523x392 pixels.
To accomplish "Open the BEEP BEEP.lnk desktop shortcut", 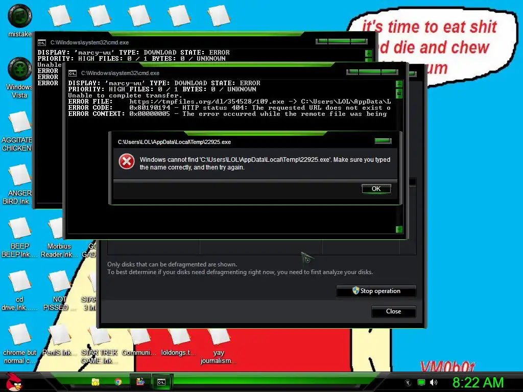I will tap(20, 237).
